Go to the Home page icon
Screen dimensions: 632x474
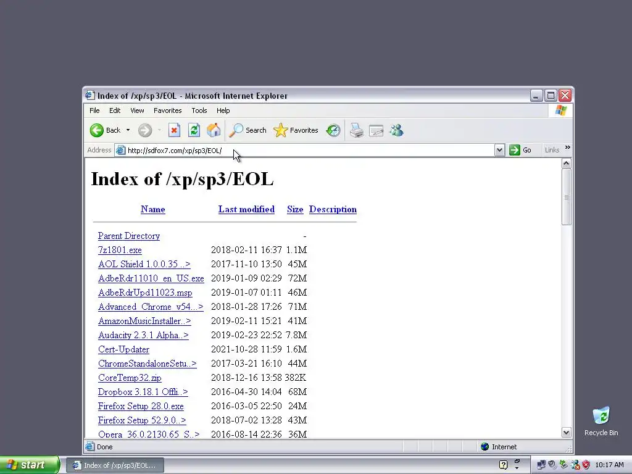pyautogui.click(x=214, y=130)
